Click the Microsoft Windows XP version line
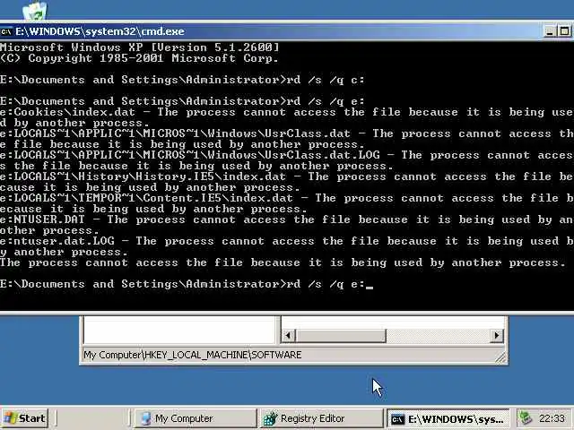 [140, 47]
